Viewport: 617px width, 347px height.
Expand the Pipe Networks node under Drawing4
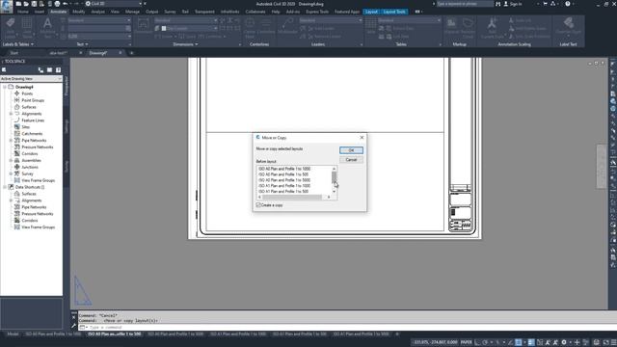pyautogui.click(x=11, y=141)
